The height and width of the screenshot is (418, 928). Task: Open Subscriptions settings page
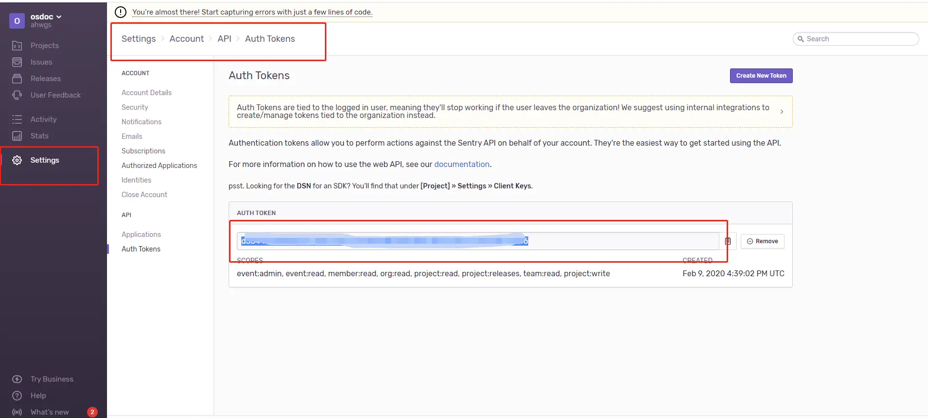(x=143, y=151)
